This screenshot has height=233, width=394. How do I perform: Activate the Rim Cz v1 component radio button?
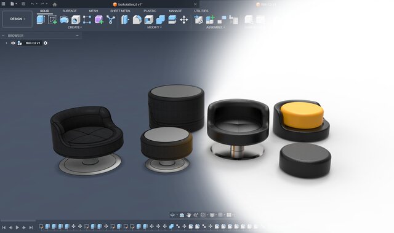click(x=46, y=43)
